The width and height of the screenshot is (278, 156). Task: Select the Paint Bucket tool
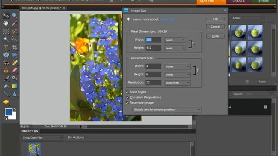click(6, 86)
